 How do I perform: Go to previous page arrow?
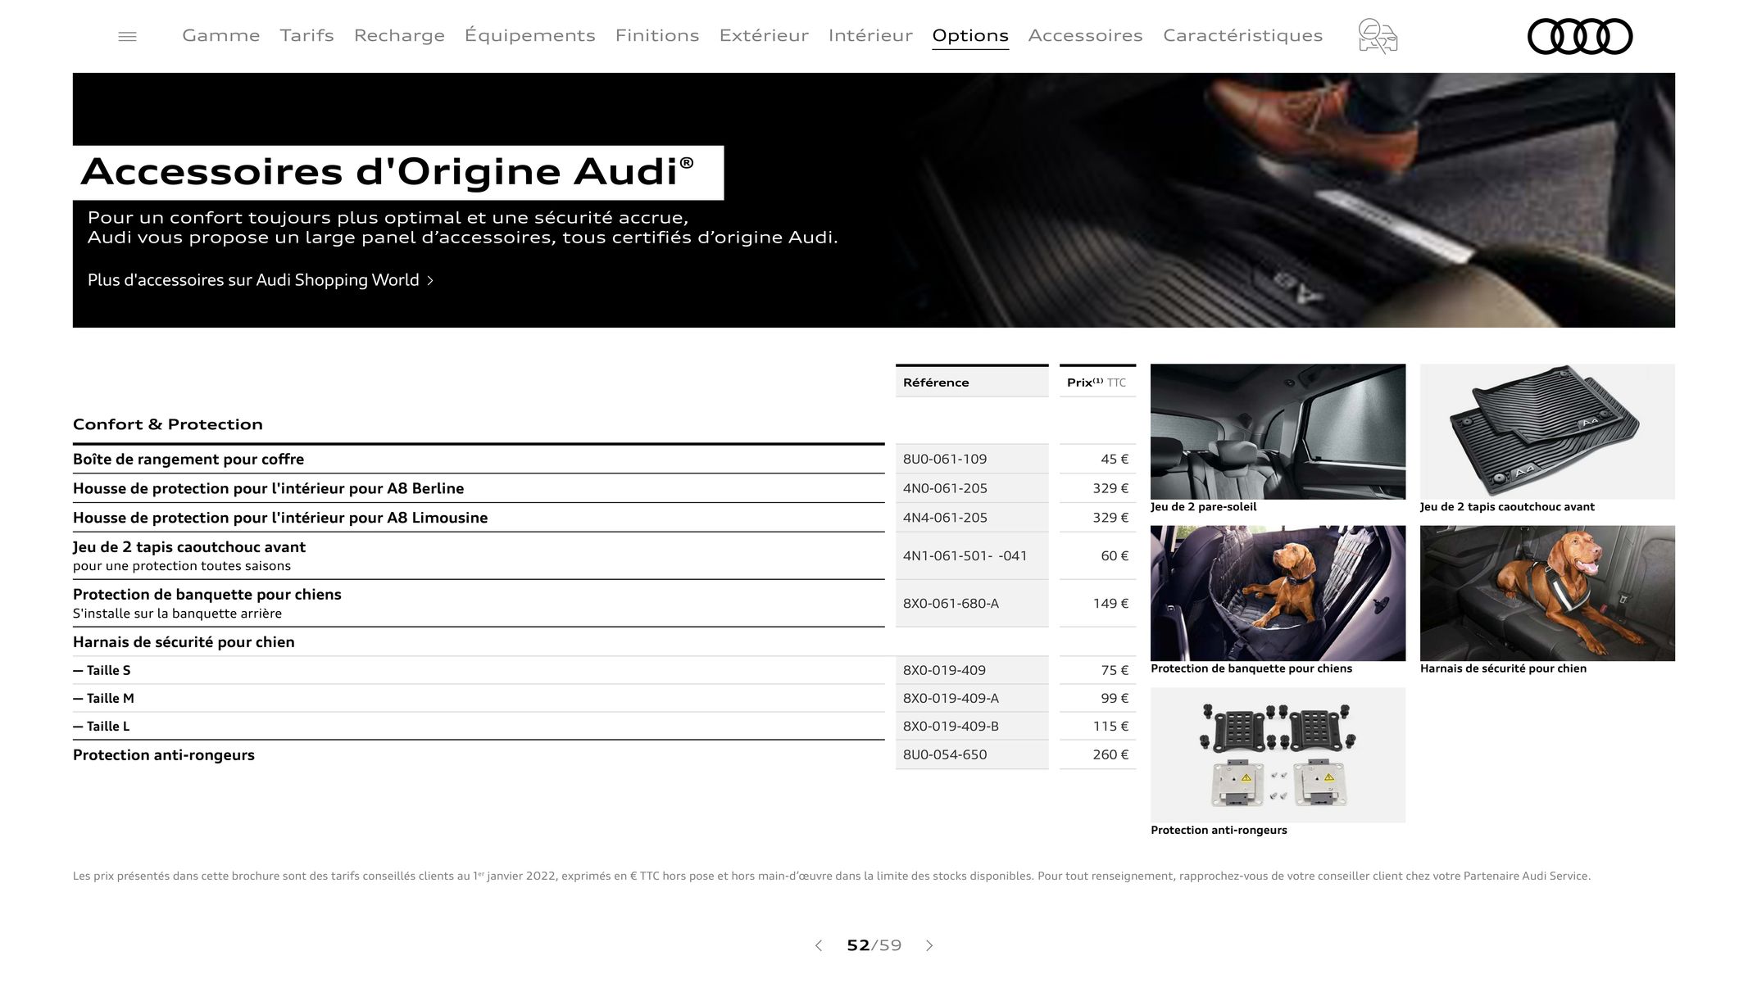(x=818, y=945)
